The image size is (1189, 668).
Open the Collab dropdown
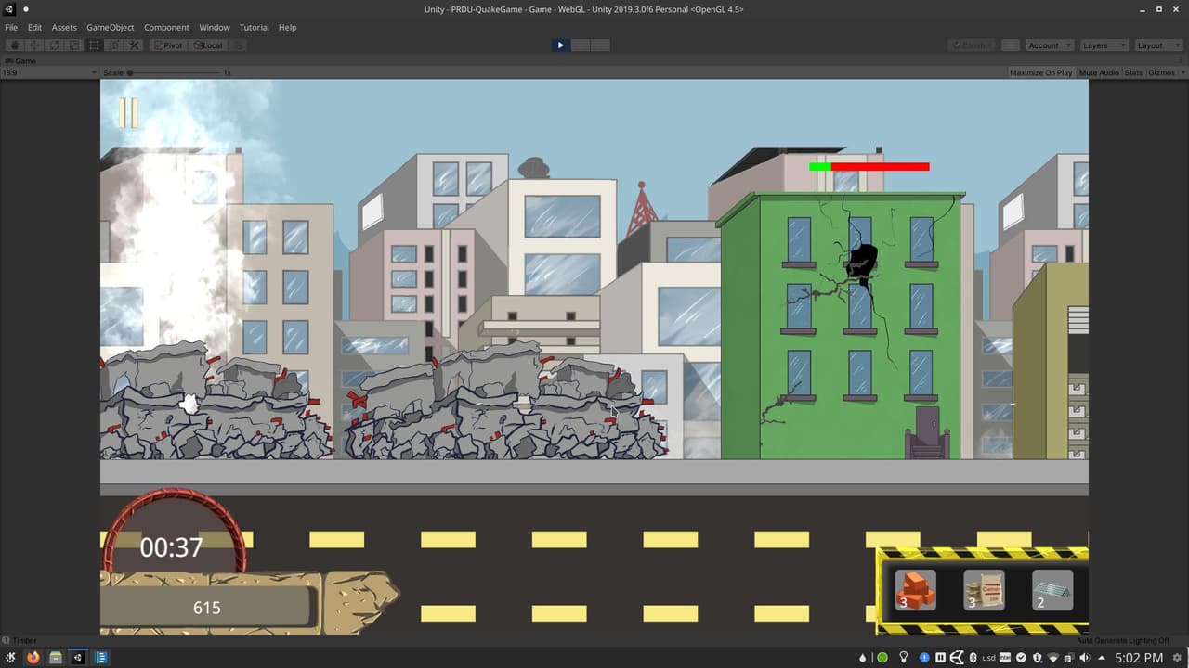[973, 45]
